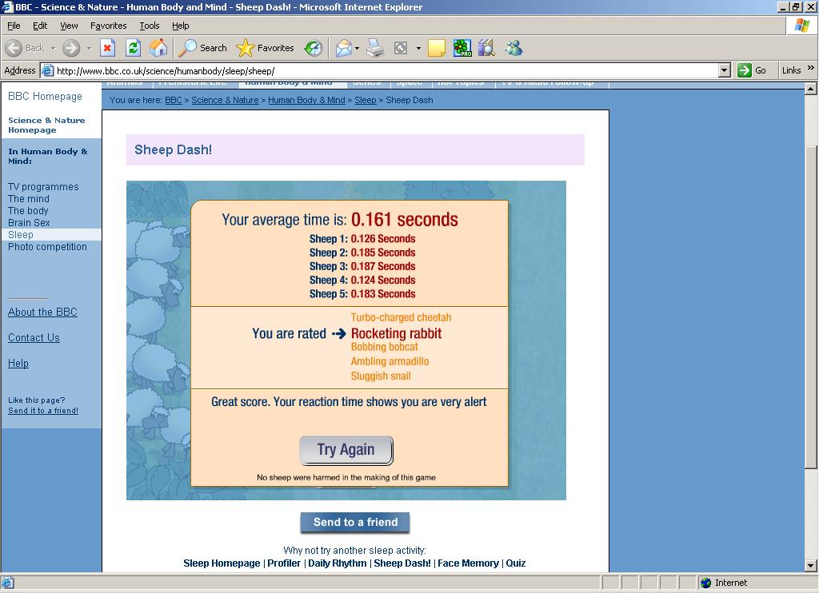Open the Favorites menu
The image size is (819, 593).
pos(108,26)
